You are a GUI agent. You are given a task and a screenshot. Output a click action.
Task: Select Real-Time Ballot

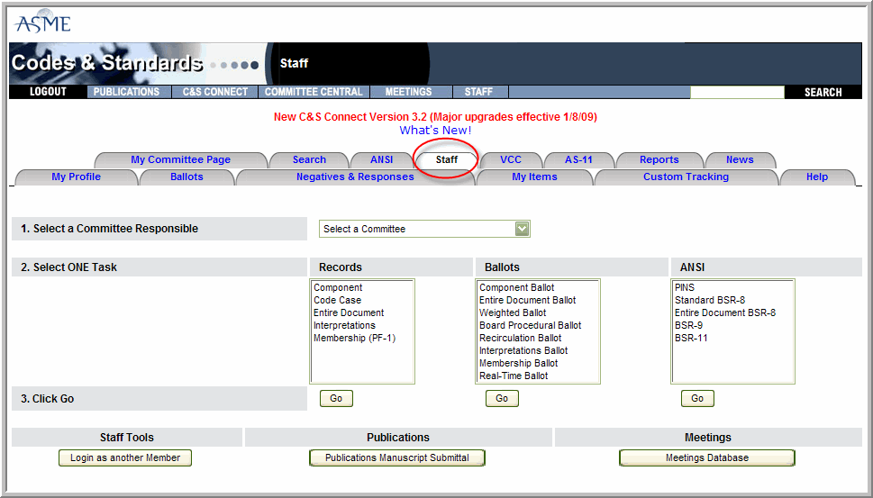514,376
